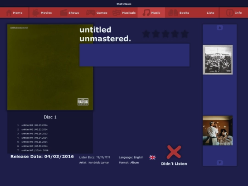Click the Release Date: 04/03/2016 text
Screen dimensions: 248x186
tap(42, 157)
